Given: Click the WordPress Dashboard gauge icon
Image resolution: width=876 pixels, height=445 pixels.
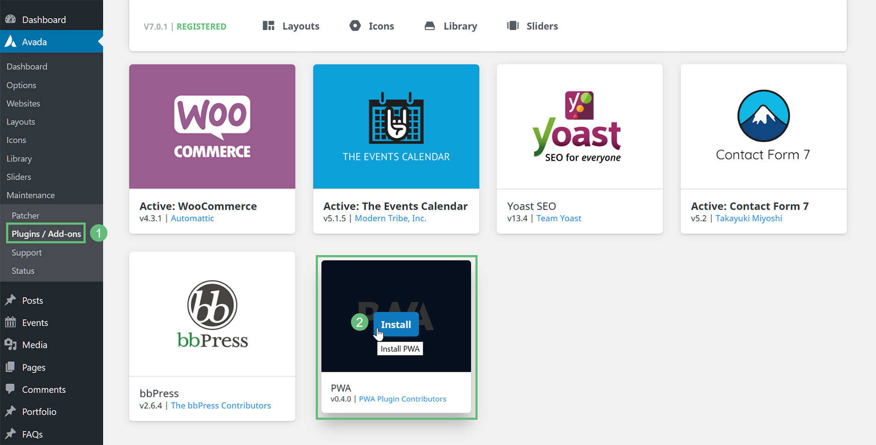Looking at the screenshot, I should pos(10,19).
